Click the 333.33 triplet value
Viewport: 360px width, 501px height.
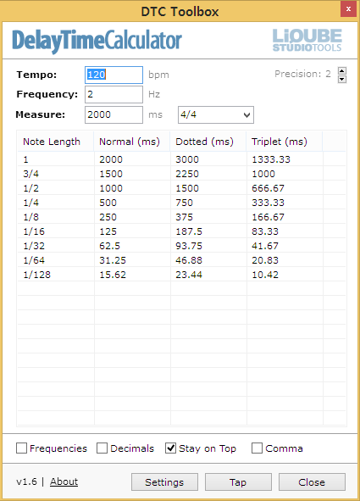coord(268,203)
